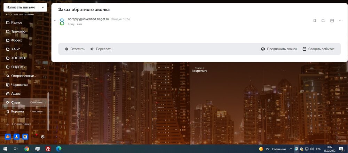348x153 pixels.
Task: Open the Calendar icon in sidebar bottom
Action: [25, 137]
